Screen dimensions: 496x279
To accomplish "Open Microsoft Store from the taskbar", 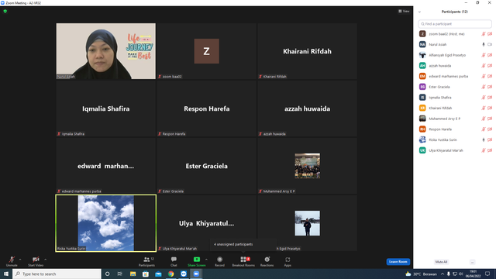I will click(146, 274).
